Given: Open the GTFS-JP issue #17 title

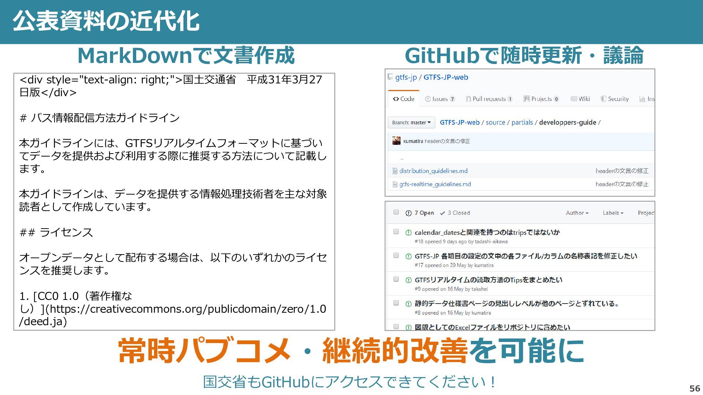Looking at the screenshot, I should [x=526, y=256].
